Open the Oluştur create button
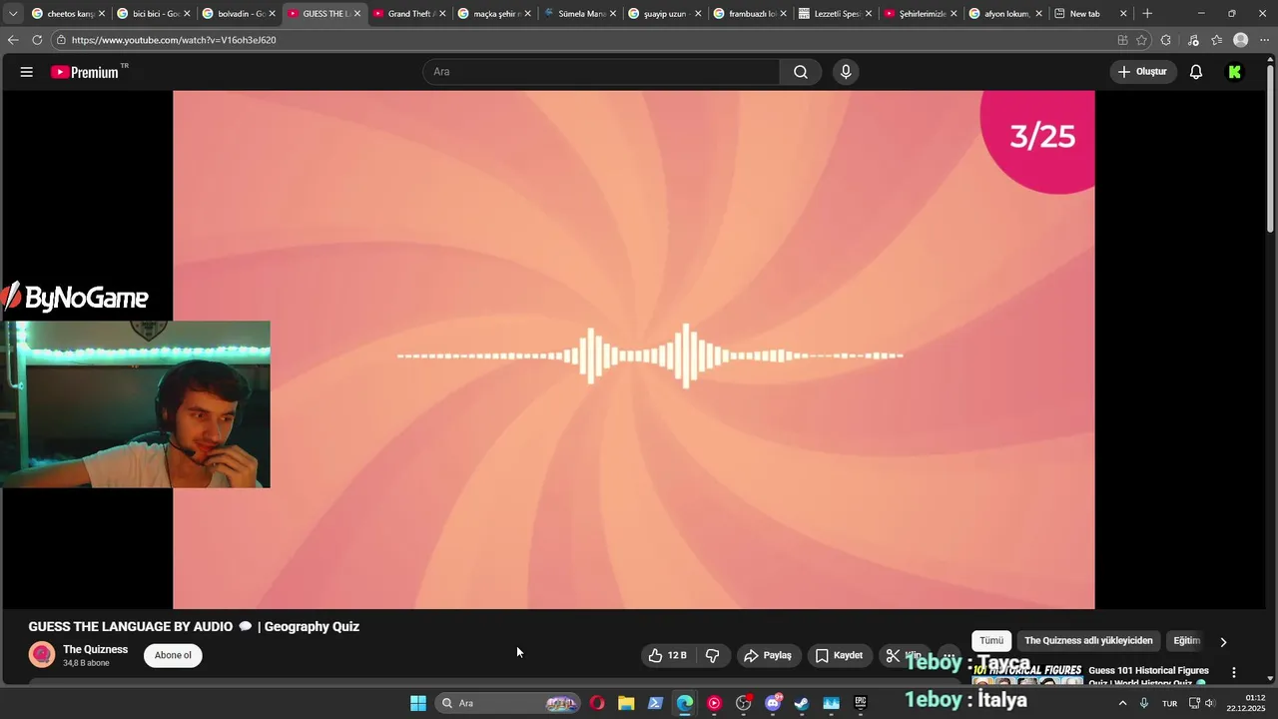 (1142, 72)
